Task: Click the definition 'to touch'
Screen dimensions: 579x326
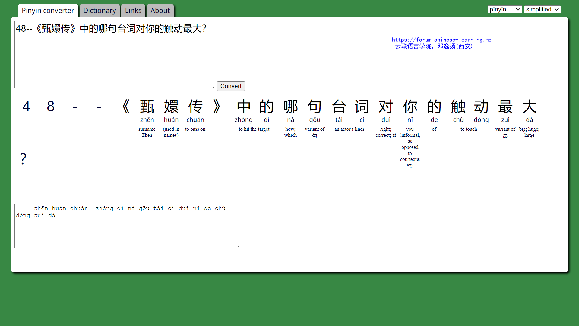Action: [x=469, y=129]
